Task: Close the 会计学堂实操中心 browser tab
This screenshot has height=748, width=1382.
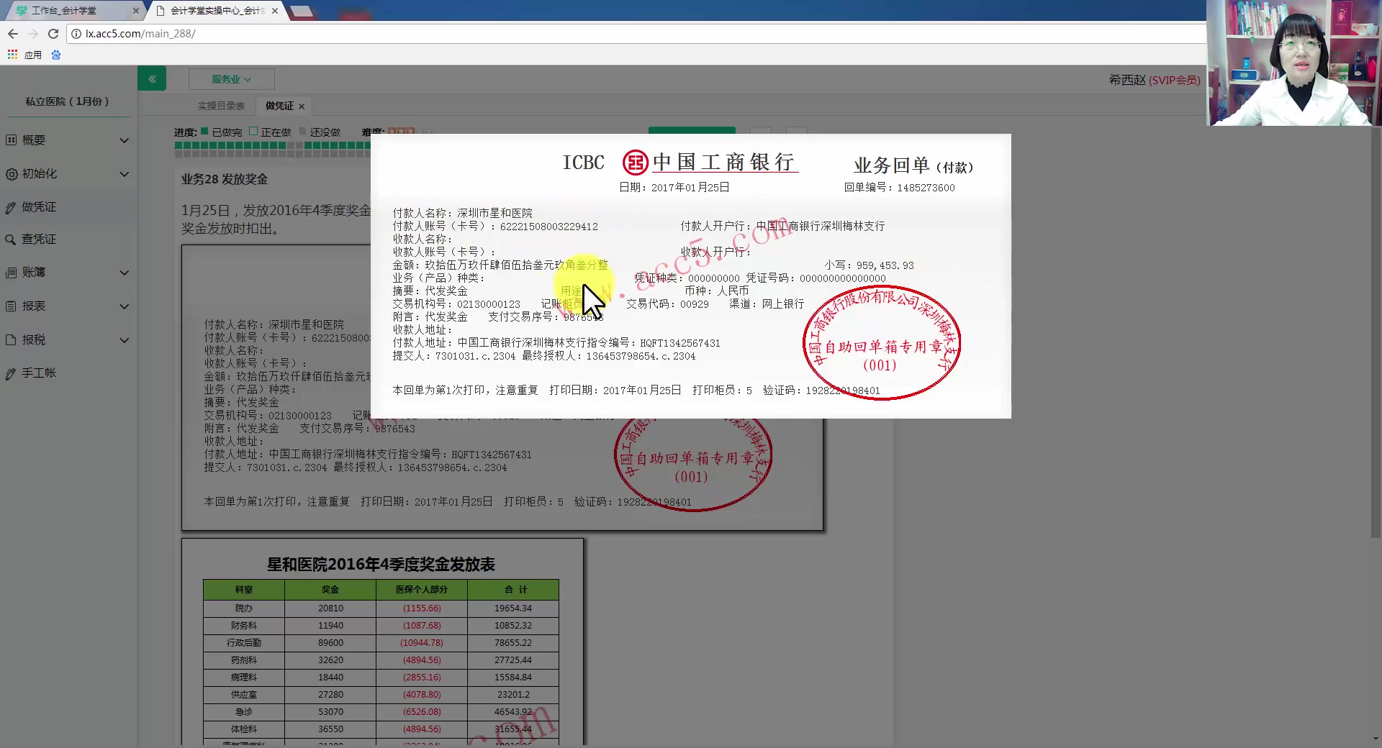Action: (275, 11)
